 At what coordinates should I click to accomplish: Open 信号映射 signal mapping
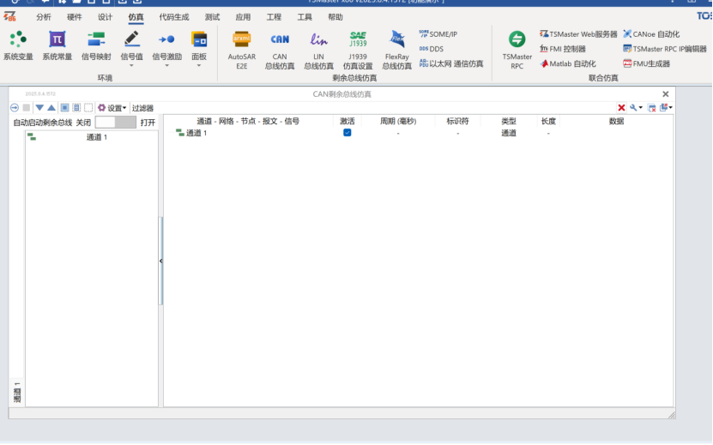click(x=96, y=45)
